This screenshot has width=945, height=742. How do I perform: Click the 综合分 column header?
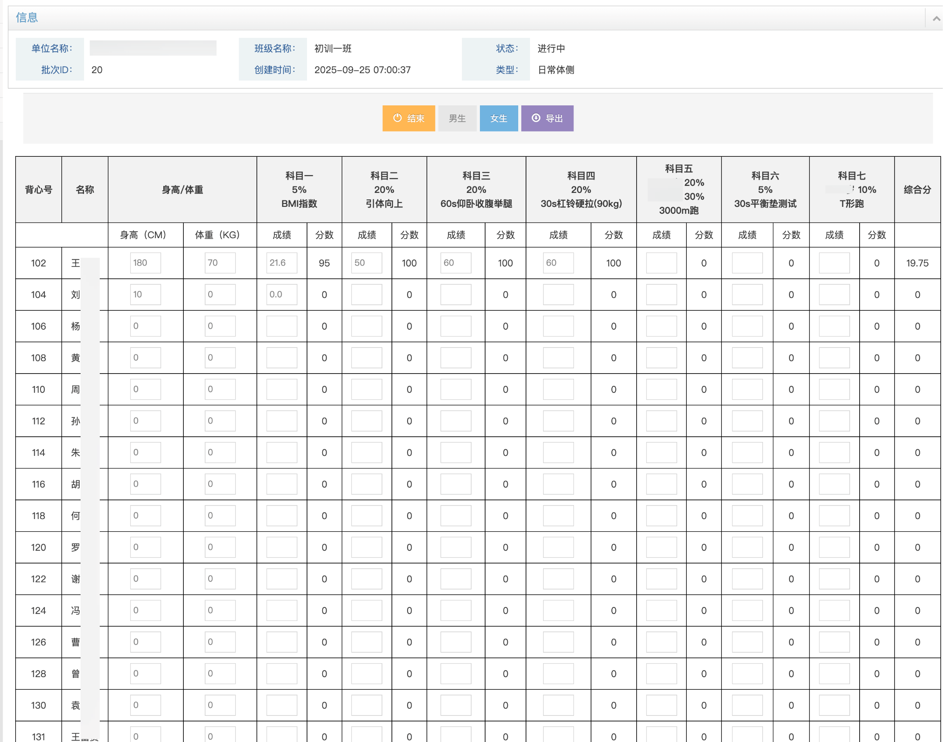point(917,189)
